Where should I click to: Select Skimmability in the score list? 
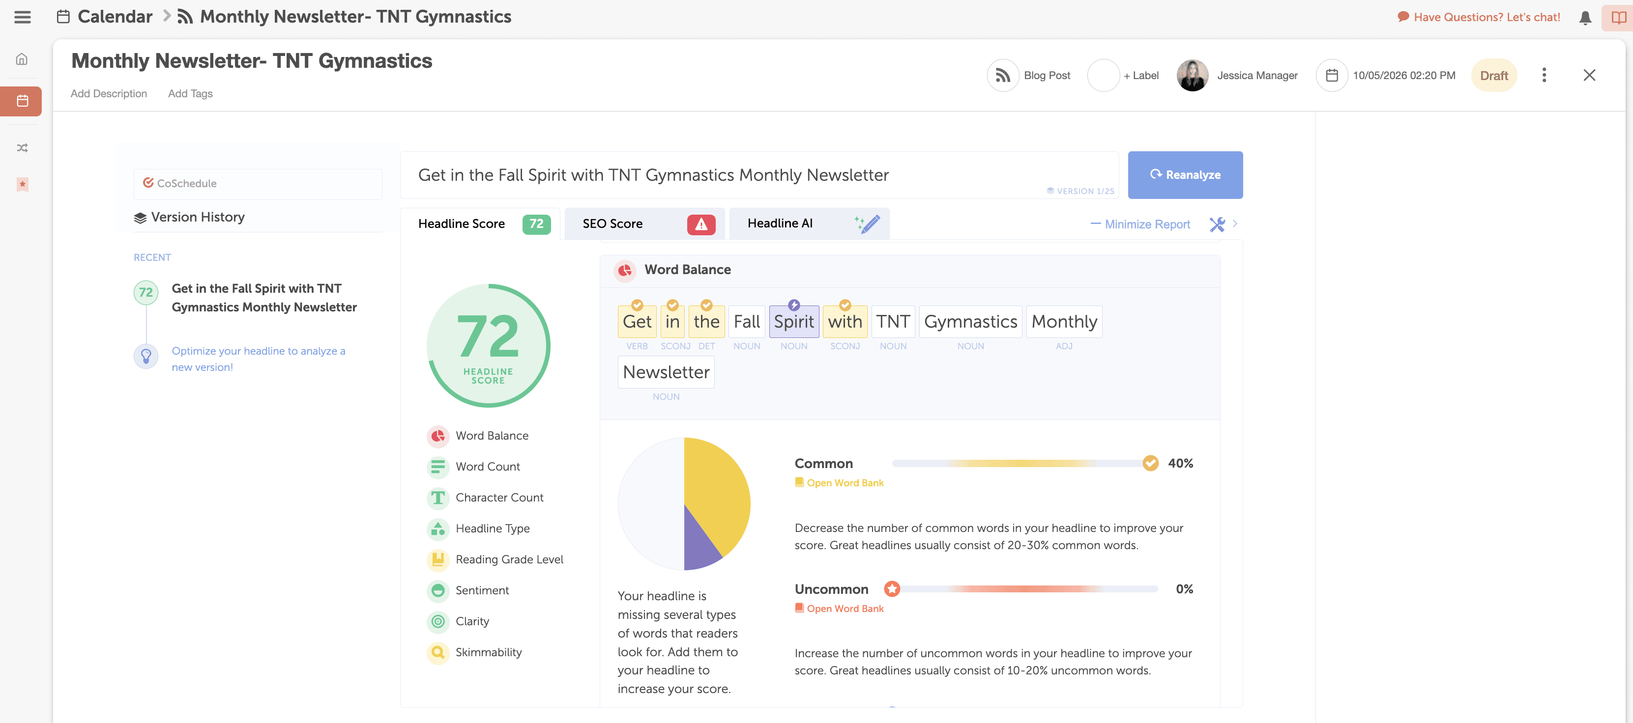coord(488,652)
